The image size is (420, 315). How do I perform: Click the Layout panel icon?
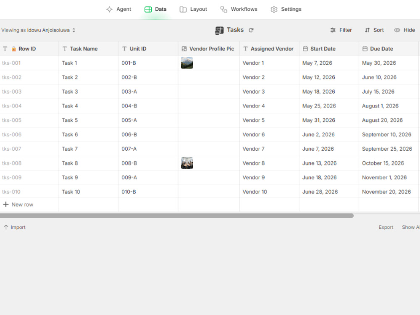coord(183,9)
